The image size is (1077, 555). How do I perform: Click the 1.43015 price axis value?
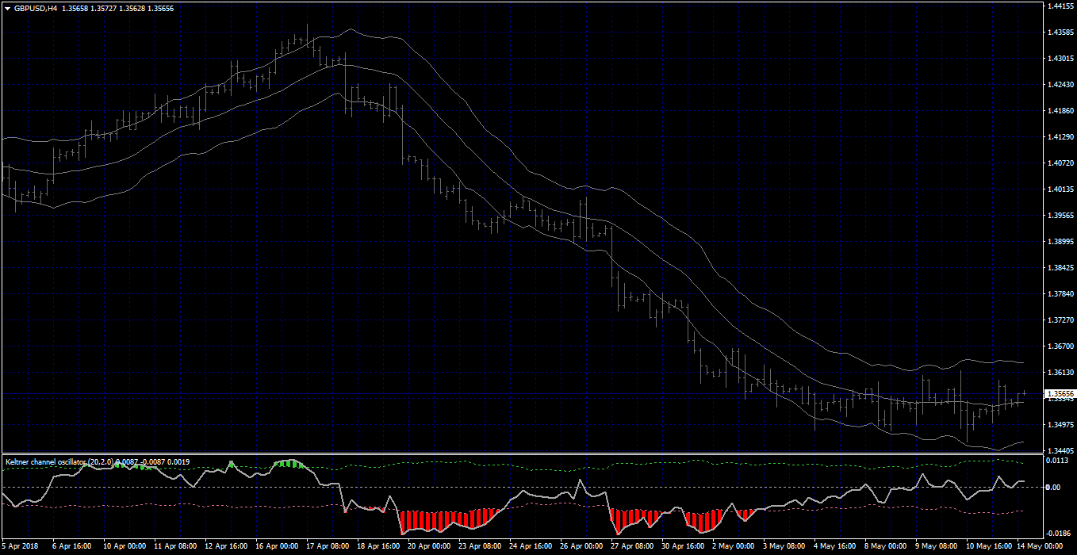[x=1060, y=59]
